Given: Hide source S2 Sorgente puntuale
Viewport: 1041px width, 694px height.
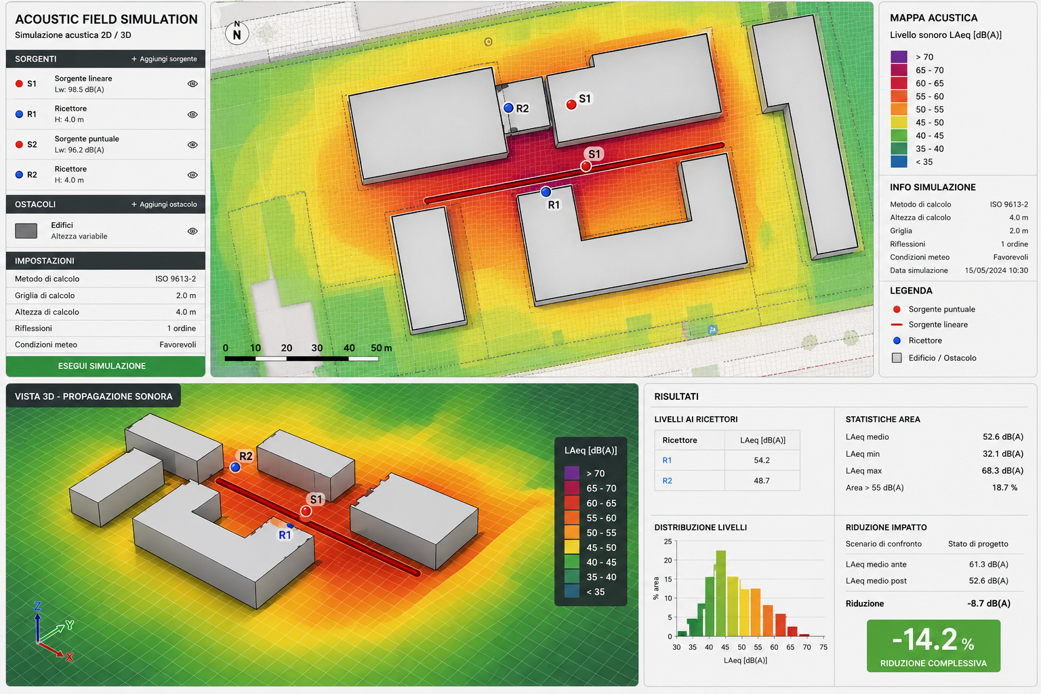Looking at the screenshot, I should 192,144.
